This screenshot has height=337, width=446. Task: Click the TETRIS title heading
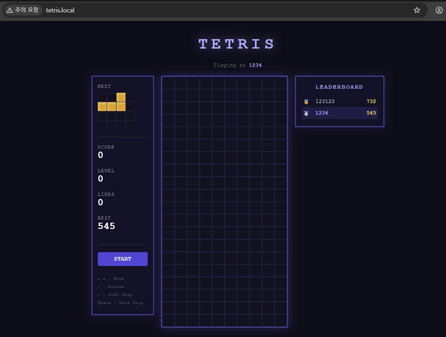point(236,44)
